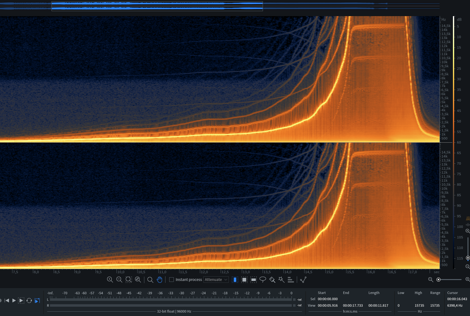Click the vertical frequency zoom out icon
The image size is (470, 316).
[x=468, y=266]
